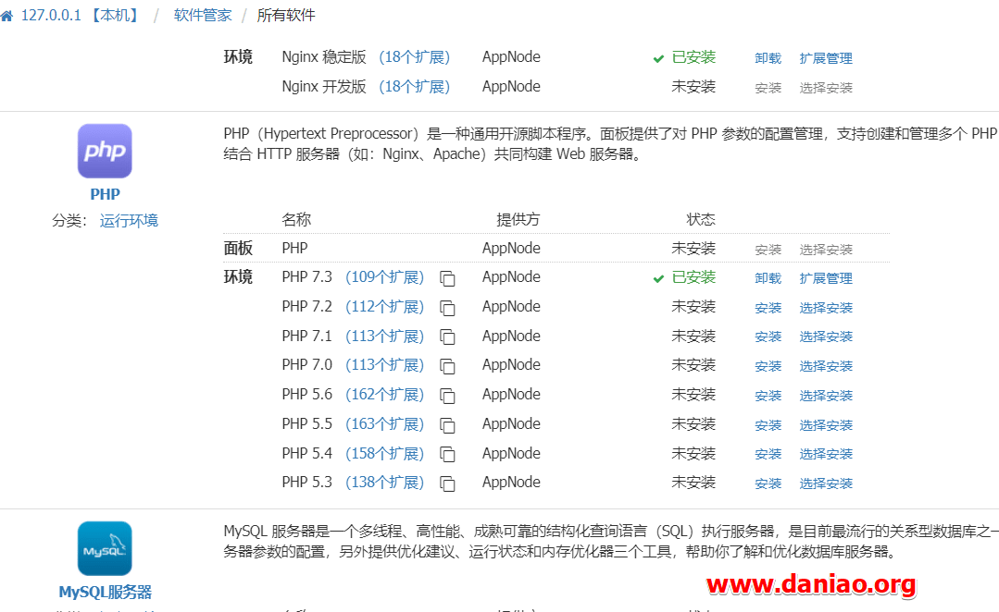999x612 pixels.
Task: Click the 未安装 status of Nginx 开发版
Action: tap(693, 87)
